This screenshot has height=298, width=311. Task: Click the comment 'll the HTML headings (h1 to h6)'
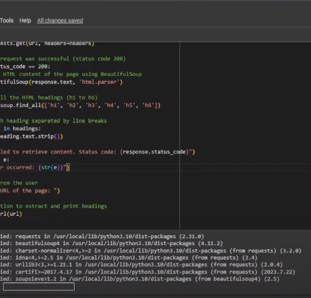[x=49, y=98]
